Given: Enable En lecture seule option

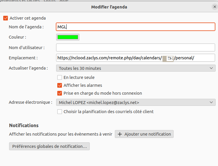Looking at the screenshot, I should pos(60,77).
